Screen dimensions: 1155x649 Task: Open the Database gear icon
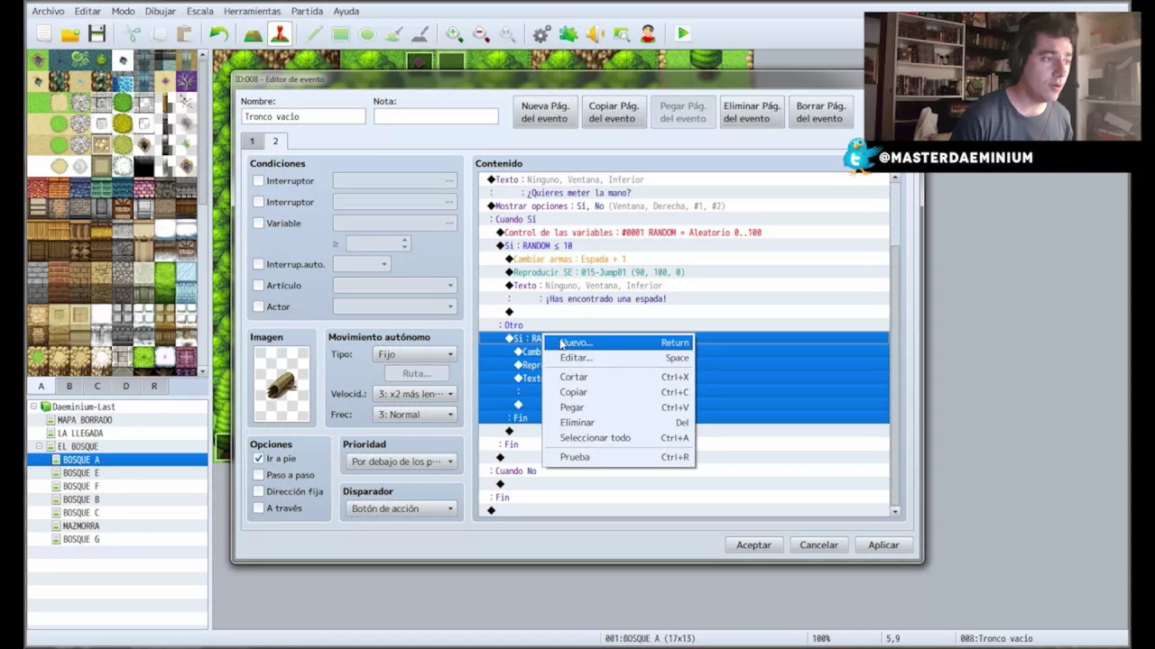click(541, 34)
